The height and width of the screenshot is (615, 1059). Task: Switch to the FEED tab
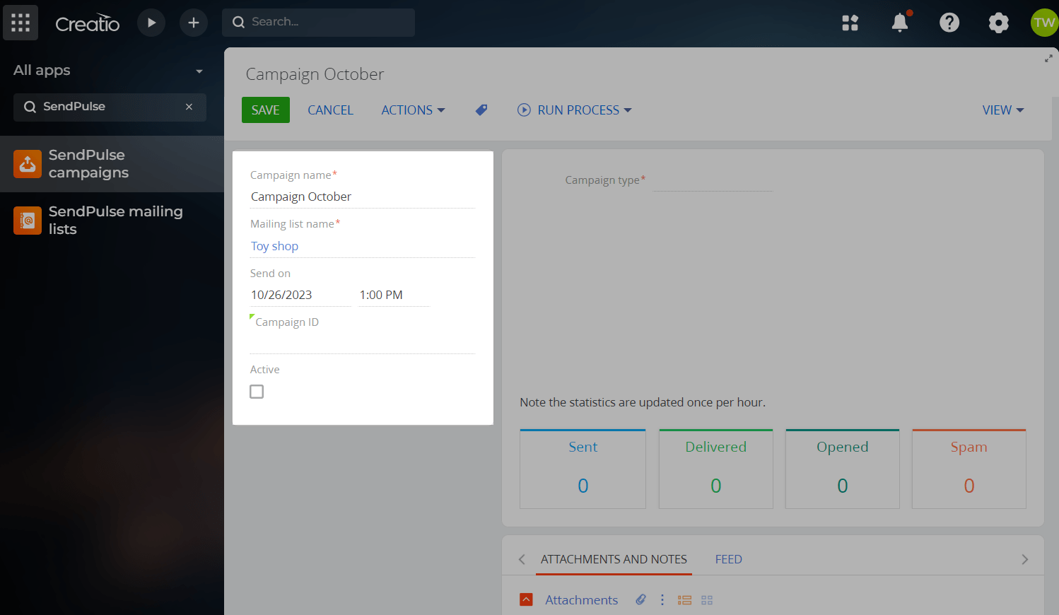pos(728,560)
